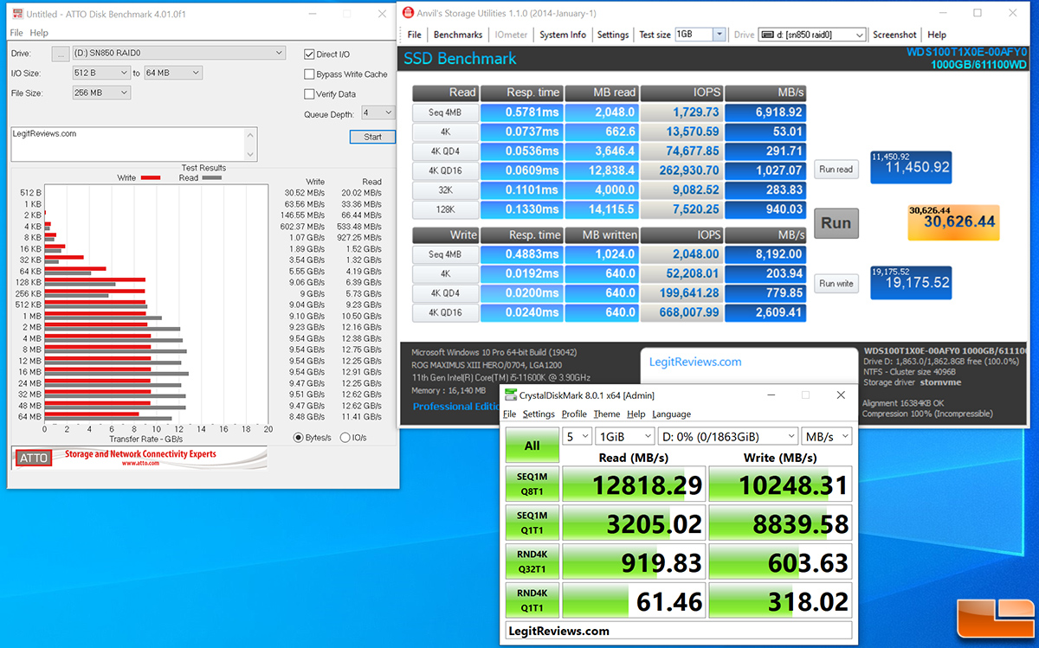Screen dimensions: 1039x648
Task: Open the ATTO Help menu
Action: point(39,33)
